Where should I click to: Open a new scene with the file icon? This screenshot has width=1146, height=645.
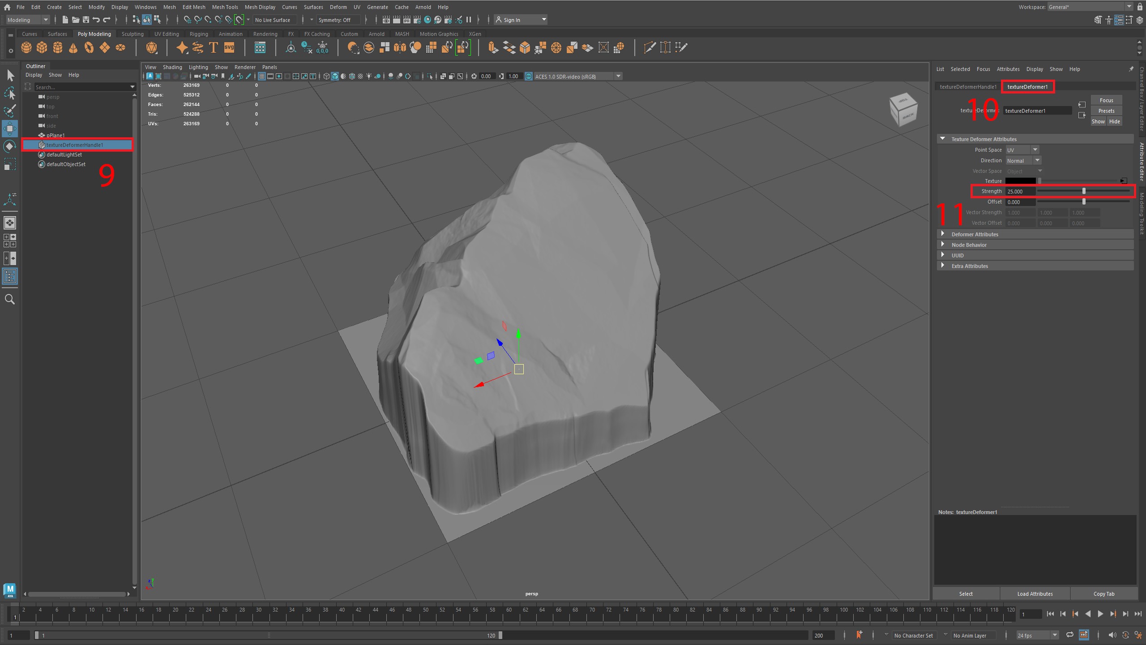tap(65, 20)
